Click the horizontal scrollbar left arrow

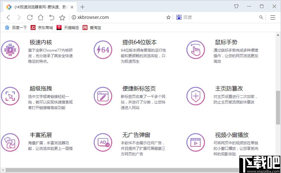(2, 170)
